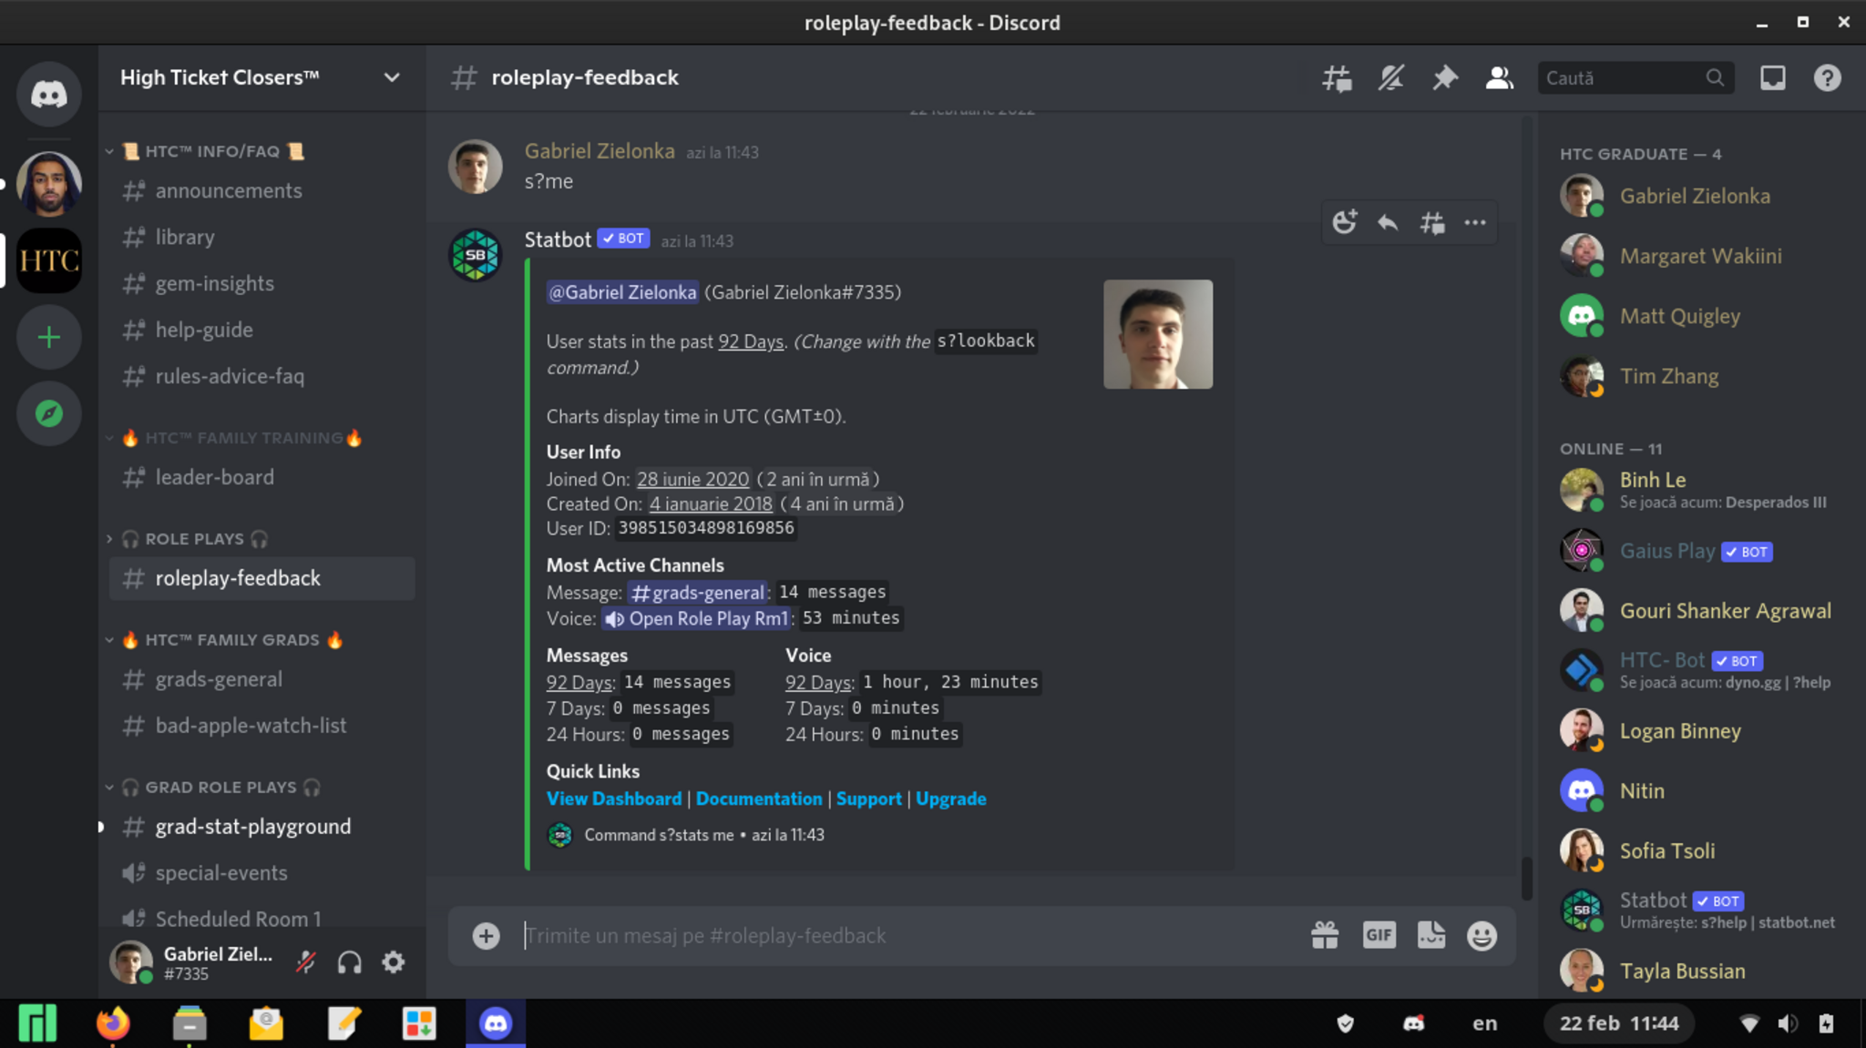Toggle the member list visibility
This screenshot has width=1866, height=1048.
pyautogui.click(x=1499, y=78)
